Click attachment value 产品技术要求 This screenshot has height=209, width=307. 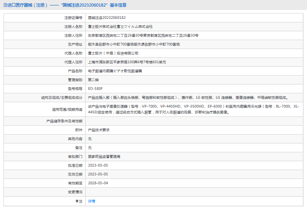click(x=99, y=130)
